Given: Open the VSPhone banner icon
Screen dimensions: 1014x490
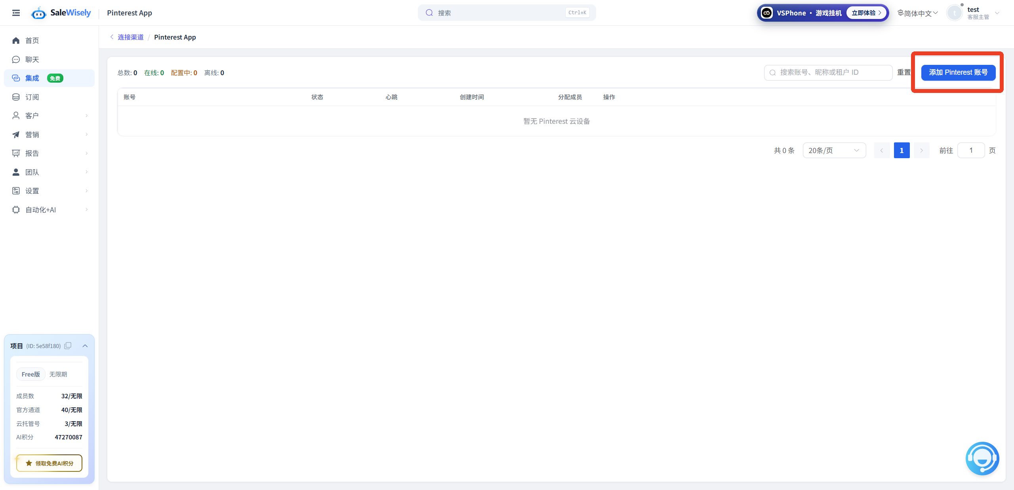Looking at the screenshot, I should click(767, 13).
